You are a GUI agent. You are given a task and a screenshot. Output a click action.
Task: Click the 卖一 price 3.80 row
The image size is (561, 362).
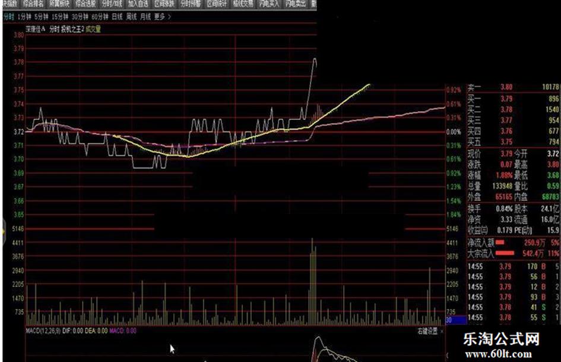pyautogui.click(x=513, y=87)
